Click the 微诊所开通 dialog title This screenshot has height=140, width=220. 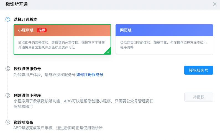click(x=17, y=4)
